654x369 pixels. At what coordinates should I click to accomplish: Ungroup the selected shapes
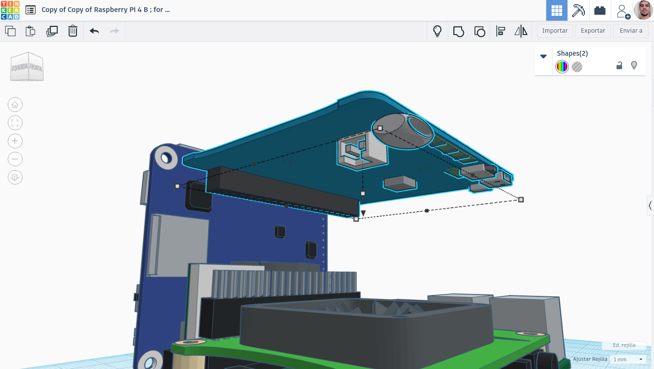(479, 31)
